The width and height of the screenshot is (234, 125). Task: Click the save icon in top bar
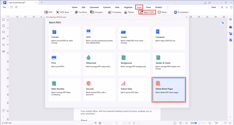(12, 7)
